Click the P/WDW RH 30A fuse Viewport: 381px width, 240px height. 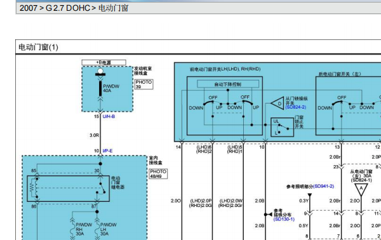pos(84,229)
